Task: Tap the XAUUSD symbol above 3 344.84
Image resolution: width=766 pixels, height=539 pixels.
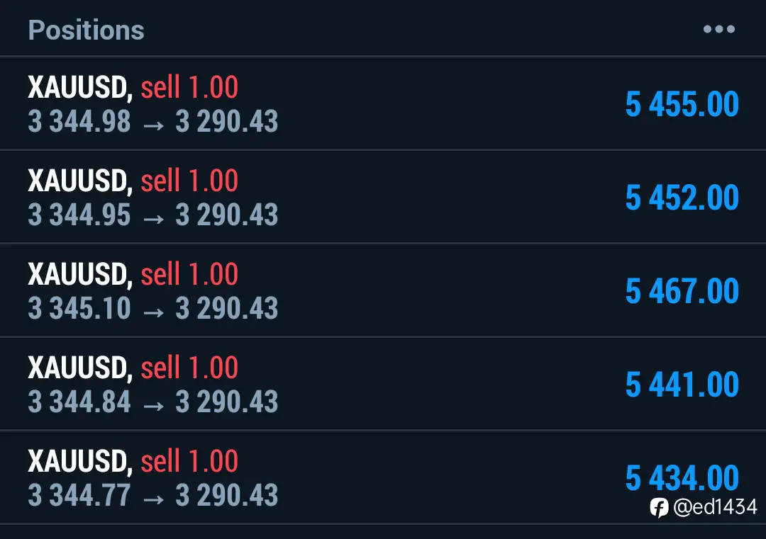Action: tap(80, 368)
